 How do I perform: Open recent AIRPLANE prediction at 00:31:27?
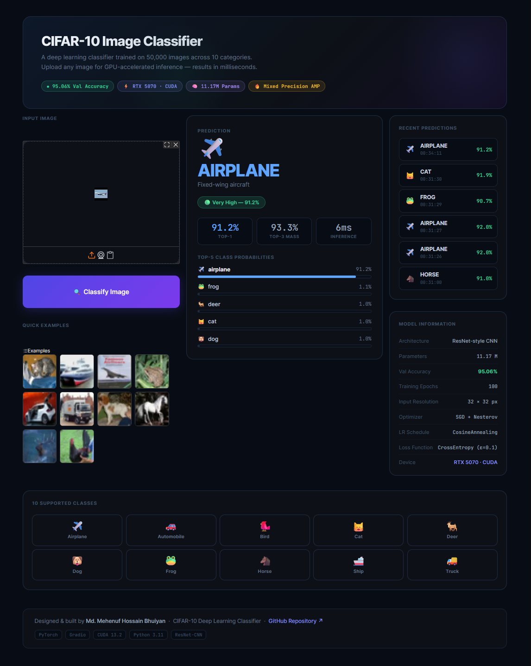click(x=448, y=226)
